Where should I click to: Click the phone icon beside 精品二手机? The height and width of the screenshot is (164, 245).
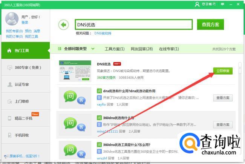click(x=9, y=118)
